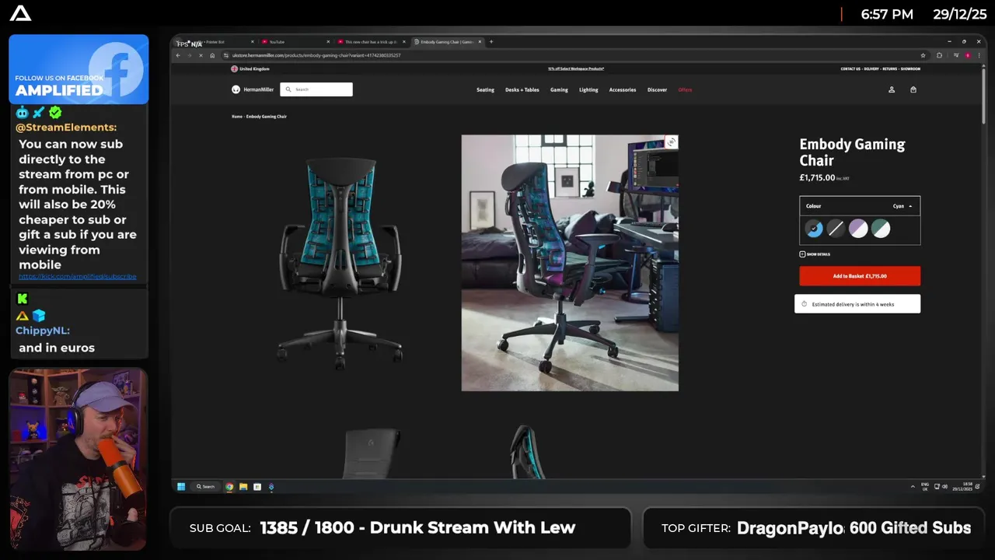
Task: Open the kick.com subscribe link in chat
Action: tap(77, 276)
